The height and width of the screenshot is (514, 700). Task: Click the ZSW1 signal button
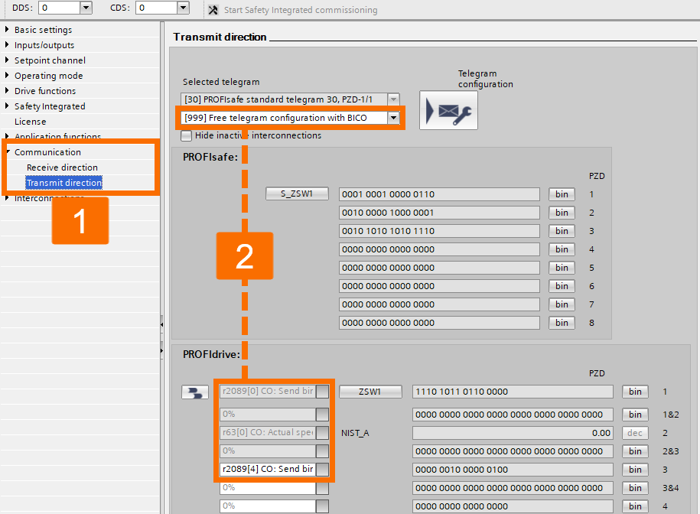pyautogui.click(x=370, y=391)
